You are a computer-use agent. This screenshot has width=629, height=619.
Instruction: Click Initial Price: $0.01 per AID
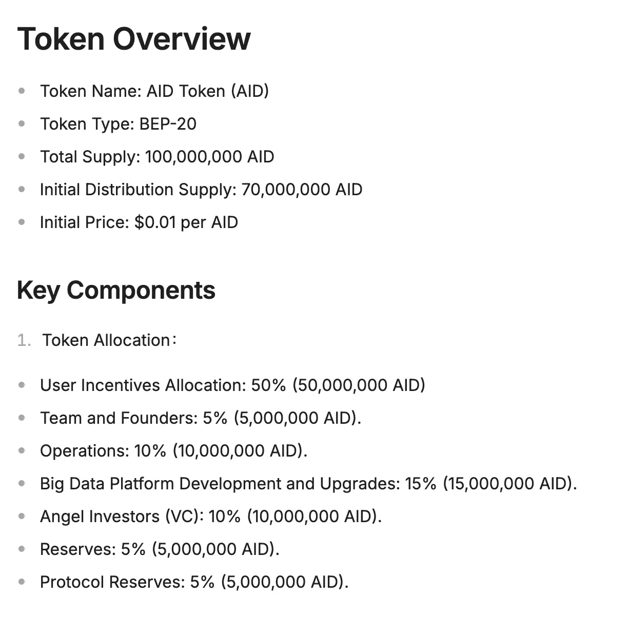139,222
